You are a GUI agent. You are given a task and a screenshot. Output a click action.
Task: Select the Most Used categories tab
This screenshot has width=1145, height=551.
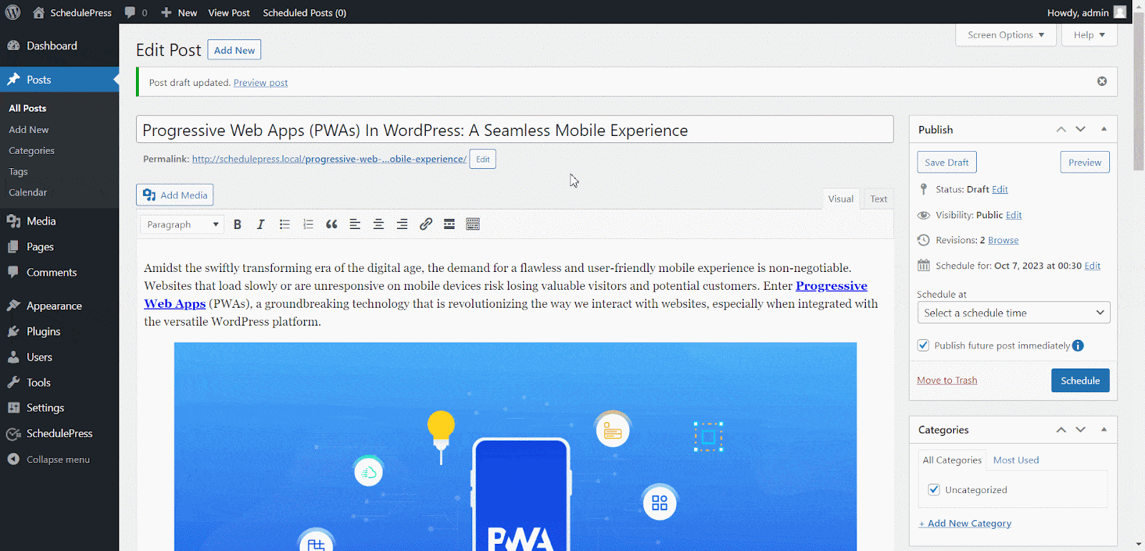pos(1015,460)
